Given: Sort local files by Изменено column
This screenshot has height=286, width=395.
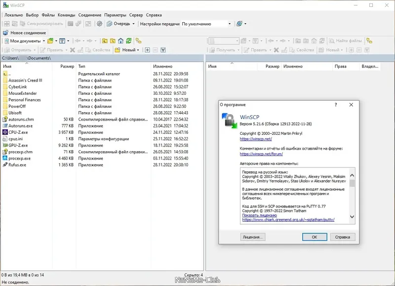Looking at the screenshot, I should click(x=176, y=67).
